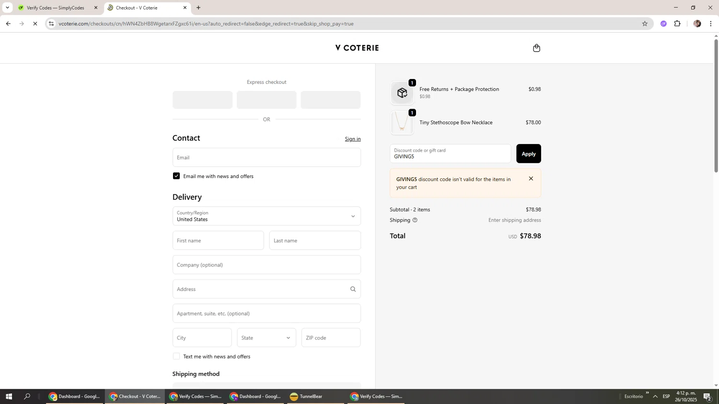
Task: Open Windows taskbar search
Action: coord(27,396)
